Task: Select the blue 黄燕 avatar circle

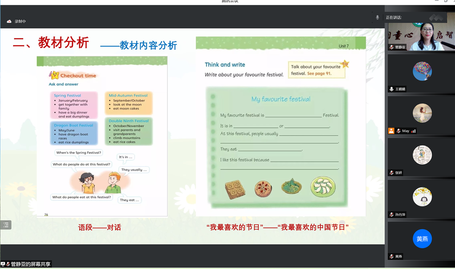Action: pyautogui.click(x=422, y=238)
